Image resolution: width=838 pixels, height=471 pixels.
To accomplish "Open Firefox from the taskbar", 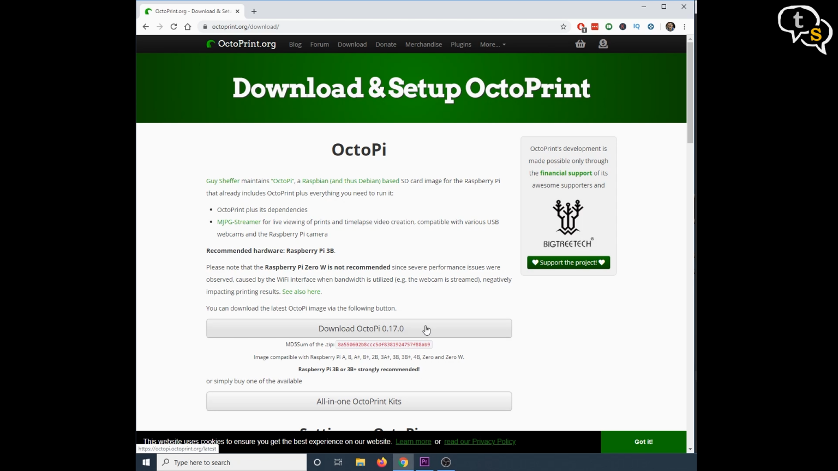I will [x=381, y=462].
